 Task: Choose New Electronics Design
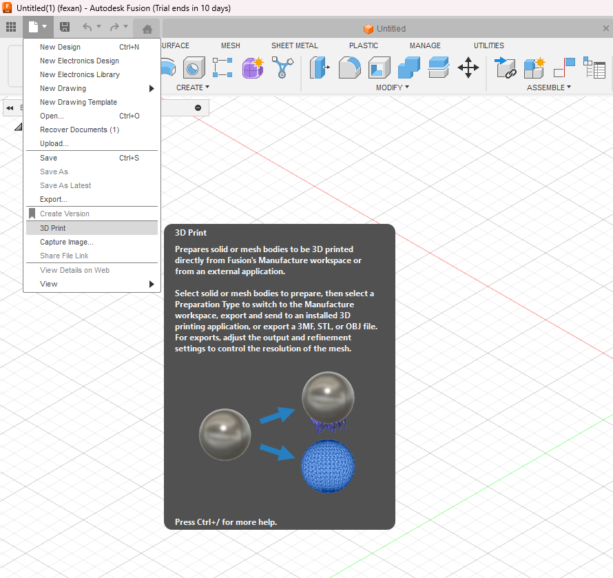click(92, 61)
